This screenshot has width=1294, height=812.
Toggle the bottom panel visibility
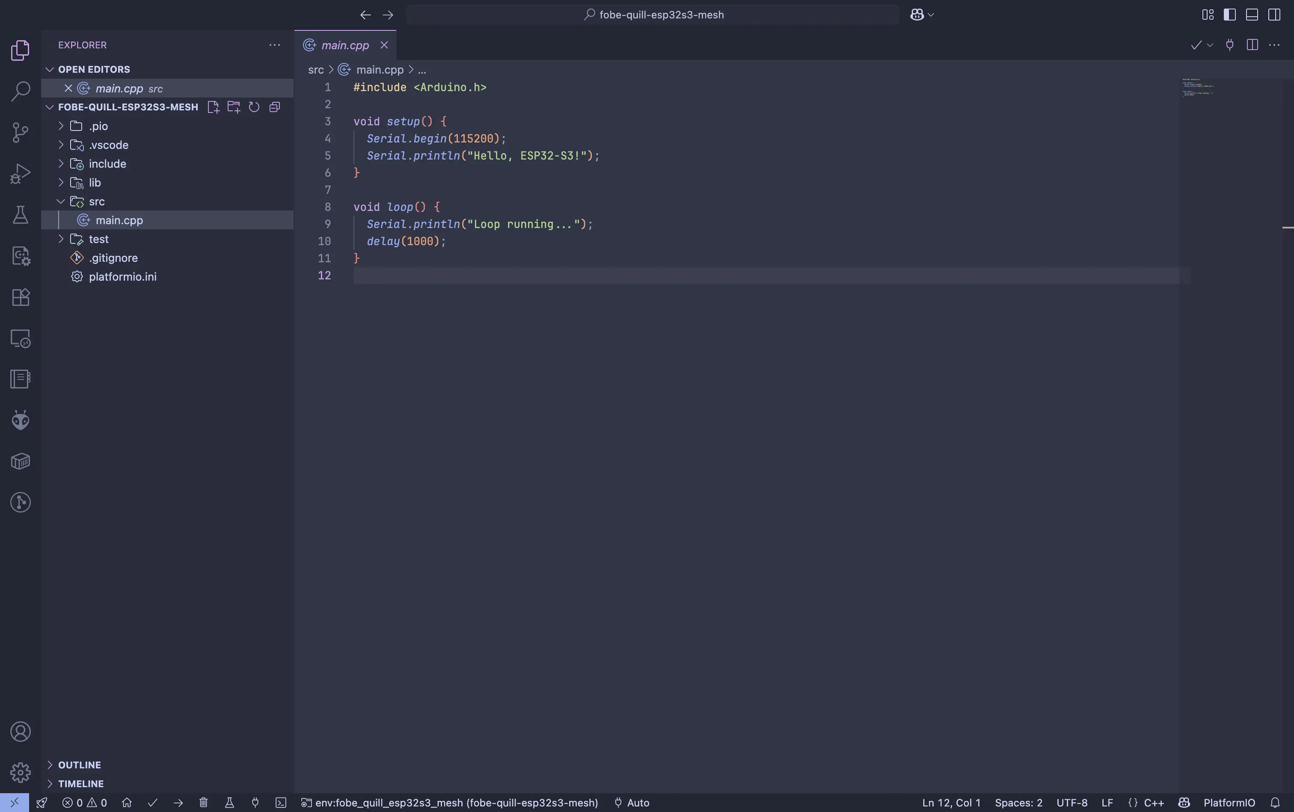click(1252, 15)
